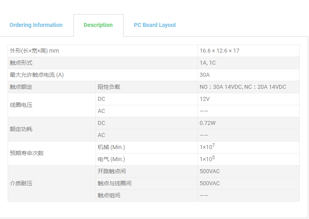Select the 12V coil voltage value
Screen dimensions: 309x219
click(x=205, y=99)
